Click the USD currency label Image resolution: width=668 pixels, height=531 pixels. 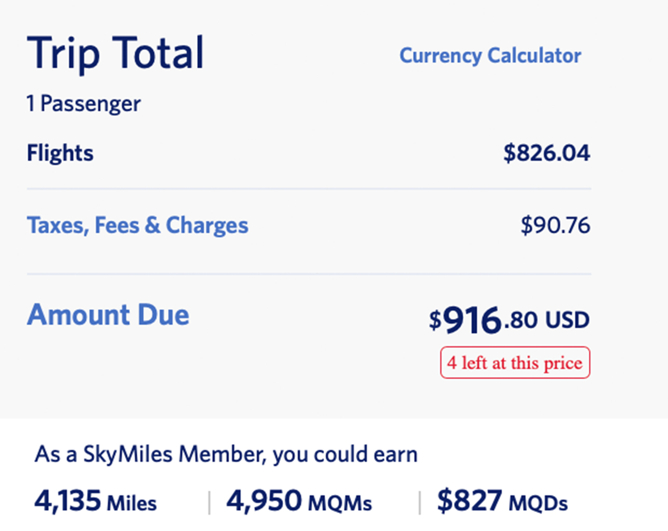[x=567, y=320]
